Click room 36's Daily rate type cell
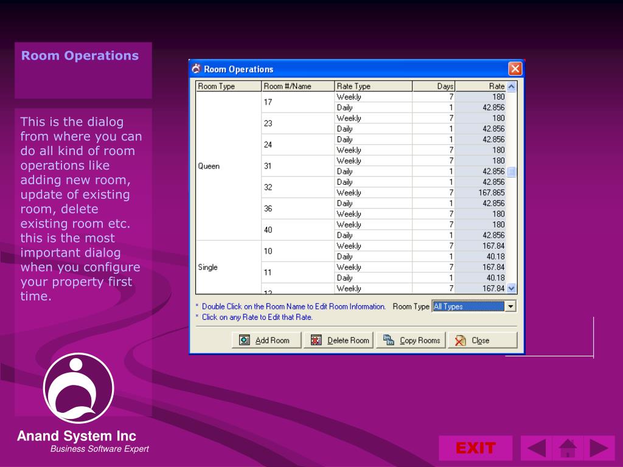This screenshot has height=467, width=623. pos(374,203)
